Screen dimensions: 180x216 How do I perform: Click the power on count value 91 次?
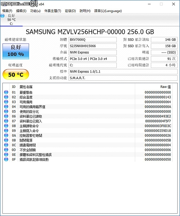tap(164, 59)
